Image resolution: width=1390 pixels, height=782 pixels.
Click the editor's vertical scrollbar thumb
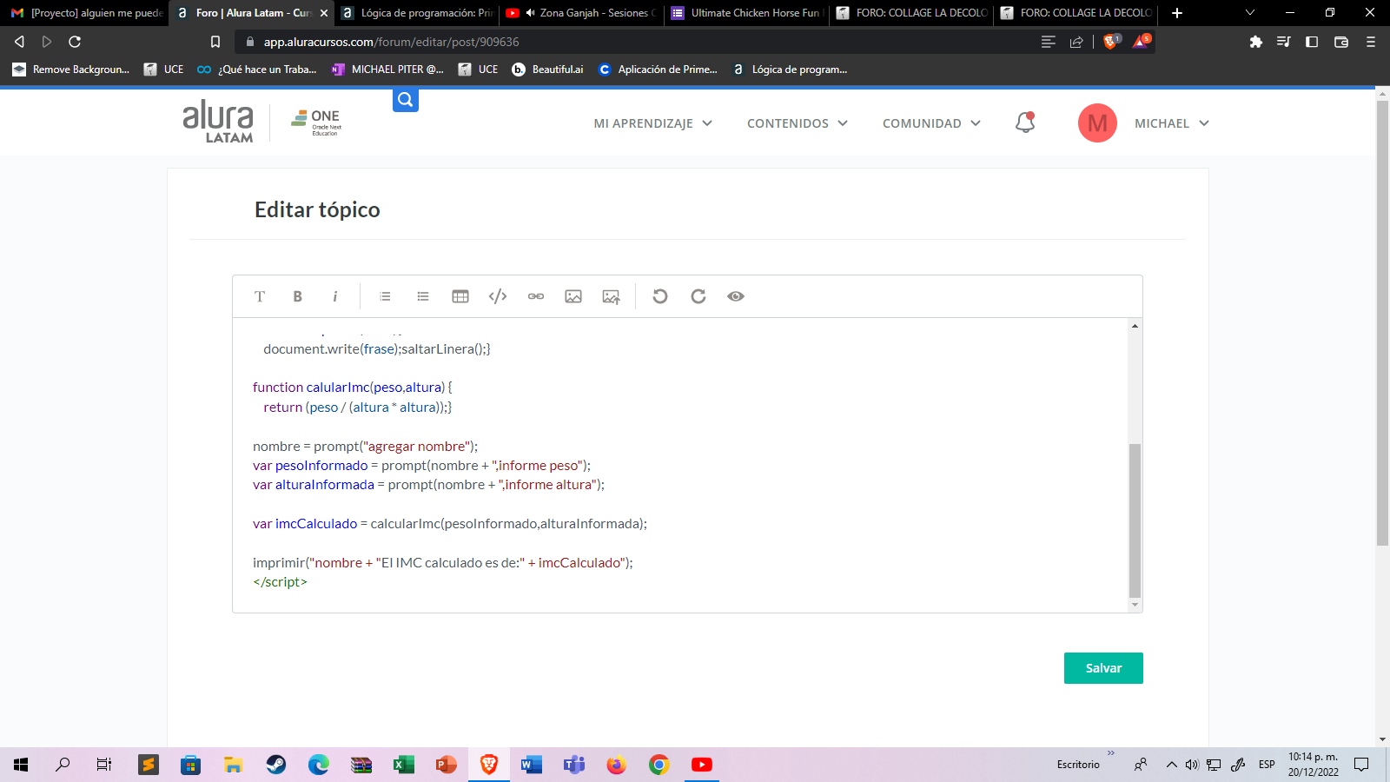[1135, 520]
